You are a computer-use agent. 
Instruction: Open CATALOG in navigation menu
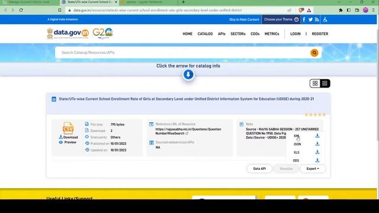coord(205,34)
